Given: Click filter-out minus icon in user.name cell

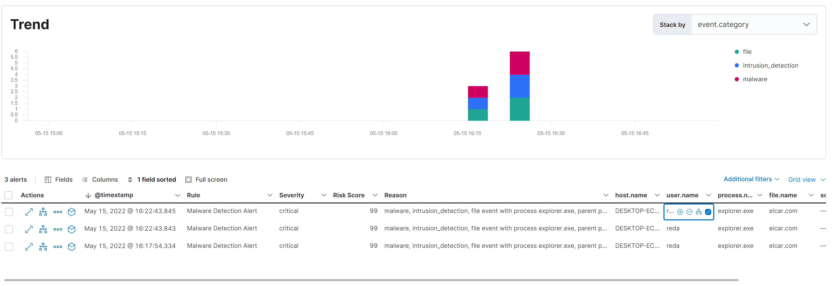Looking at the screenshot, I should tap(689, 212).
